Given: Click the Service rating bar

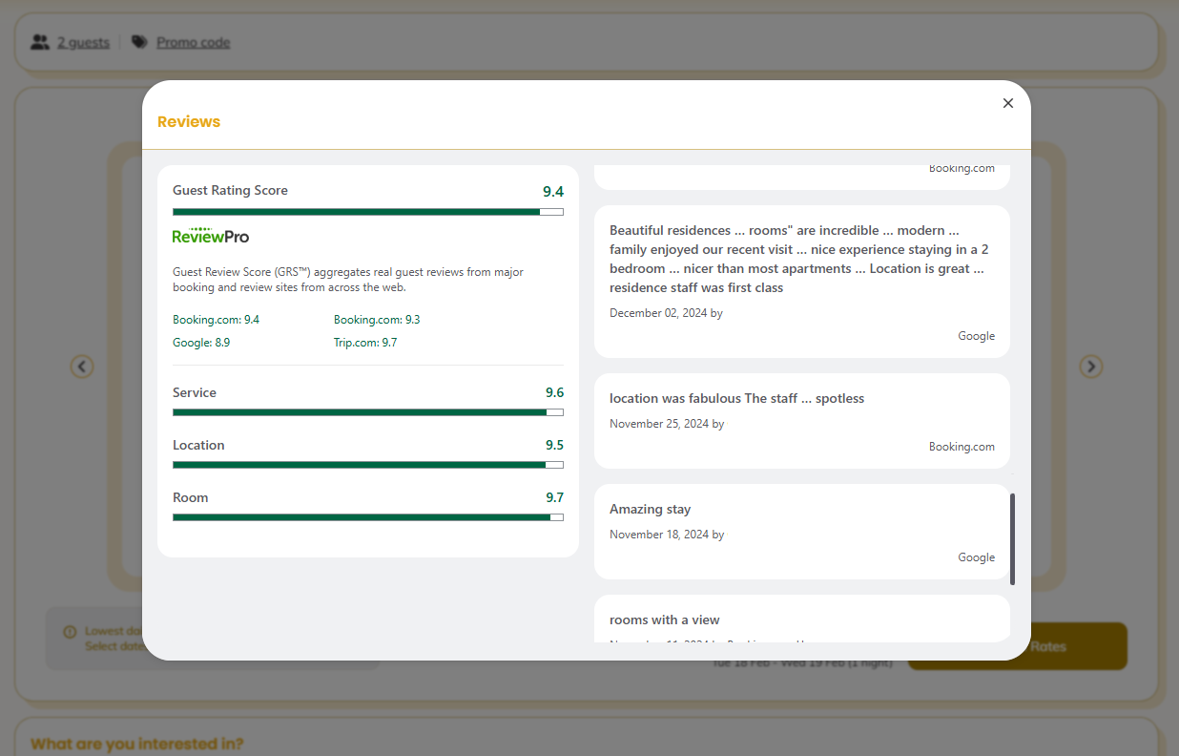Looking at the screenshot, I should (x=368, y=412).
